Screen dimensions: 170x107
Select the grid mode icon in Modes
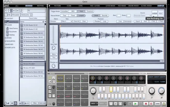point(50,78)
